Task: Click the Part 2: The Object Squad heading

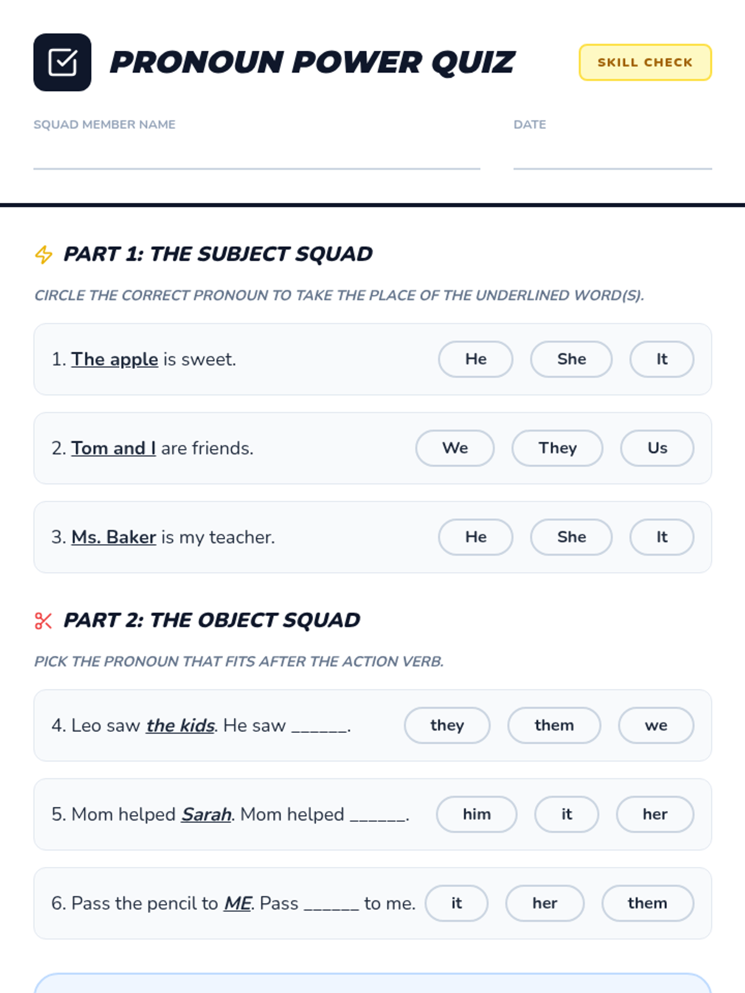Action: 212,621
